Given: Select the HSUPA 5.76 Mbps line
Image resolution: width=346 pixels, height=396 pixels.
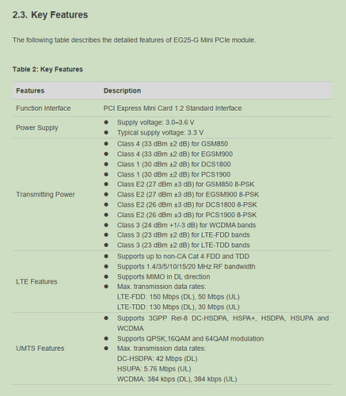Looking at the screenshot, I should tap(154, 369).
